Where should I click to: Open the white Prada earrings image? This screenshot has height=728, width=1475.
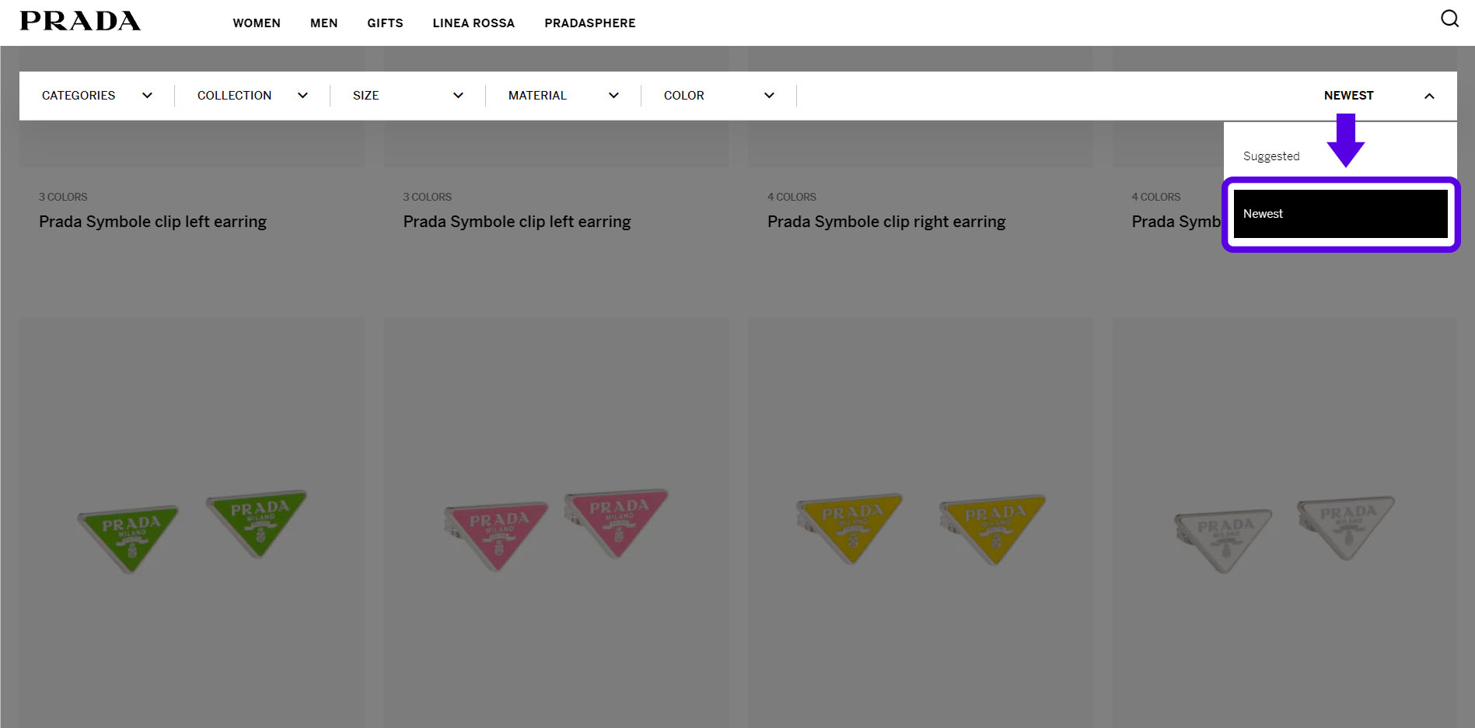pyautogui.click(x=1284, y=529)
